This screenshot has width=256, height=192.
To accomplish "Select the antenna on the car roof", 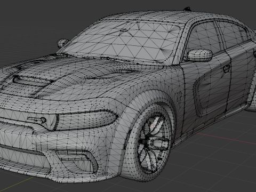I will pyautogui.click(x=187, y=9).
